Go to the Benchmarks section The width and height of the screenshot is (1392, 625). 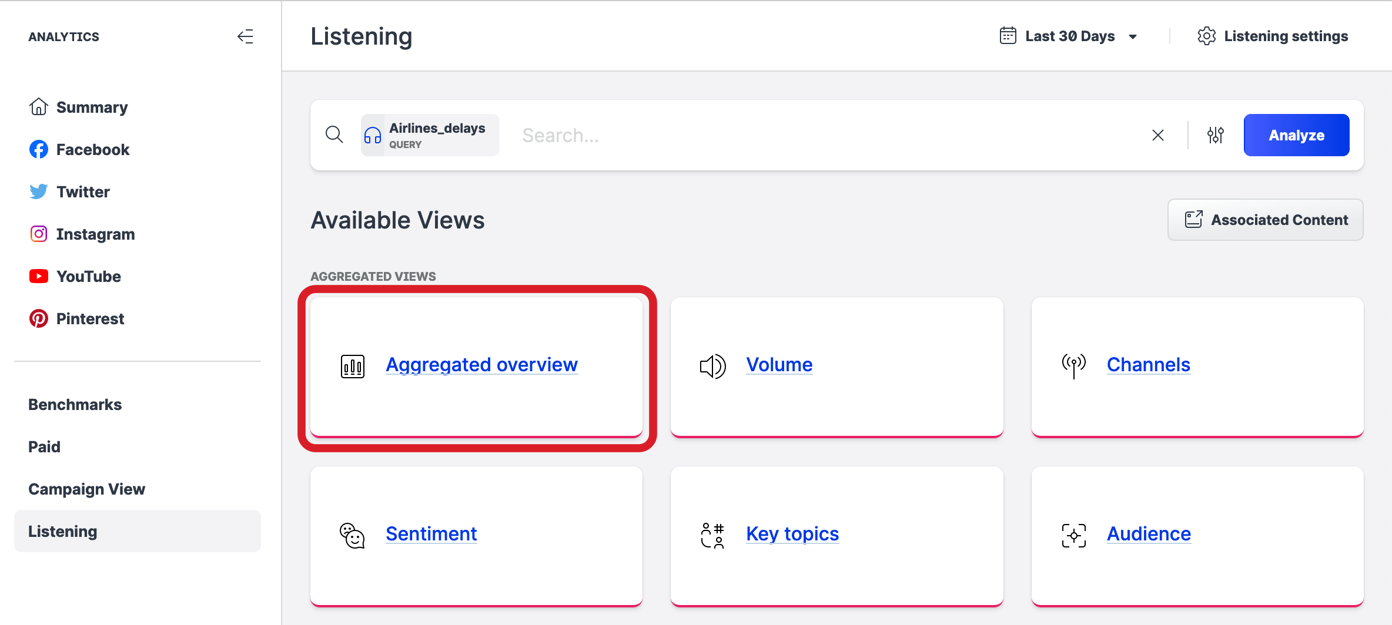[74, 404]
